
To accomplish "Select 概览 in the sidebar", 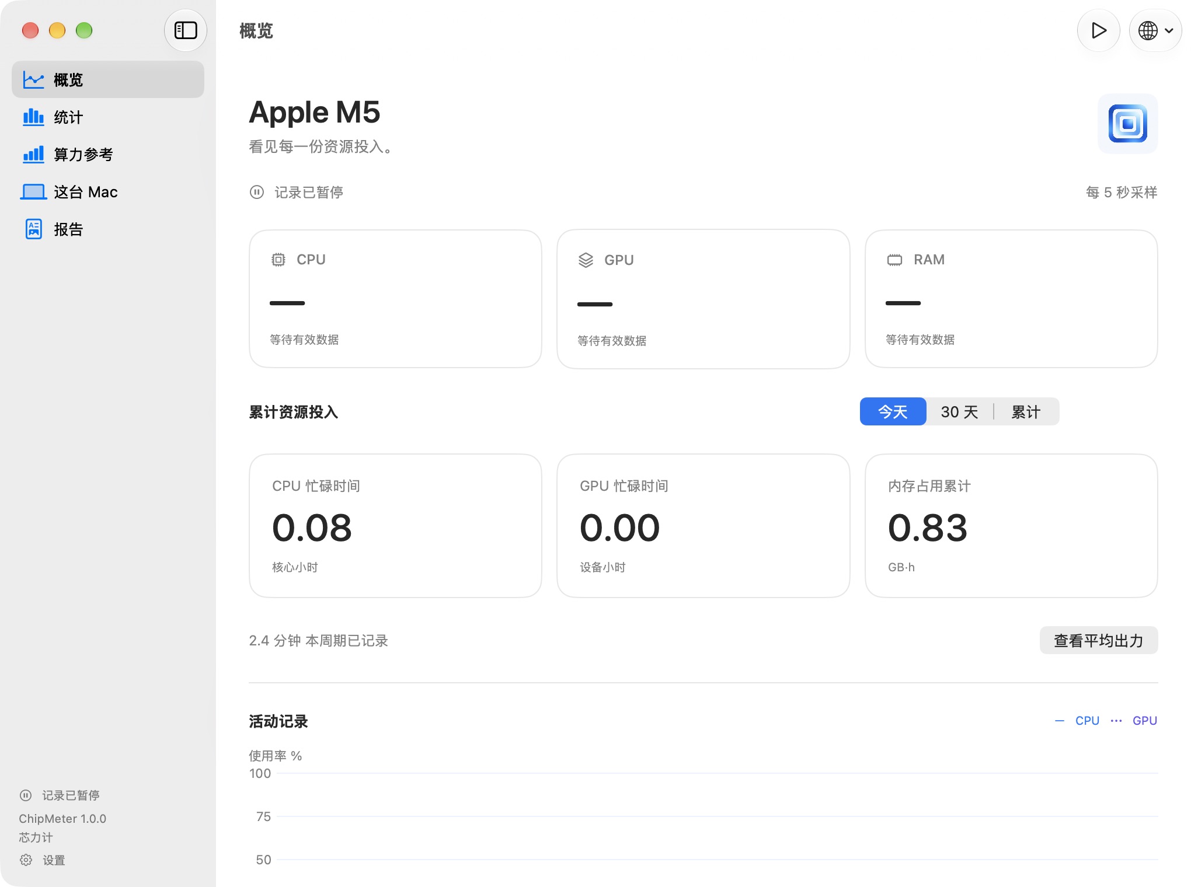I will pos(108,80).
